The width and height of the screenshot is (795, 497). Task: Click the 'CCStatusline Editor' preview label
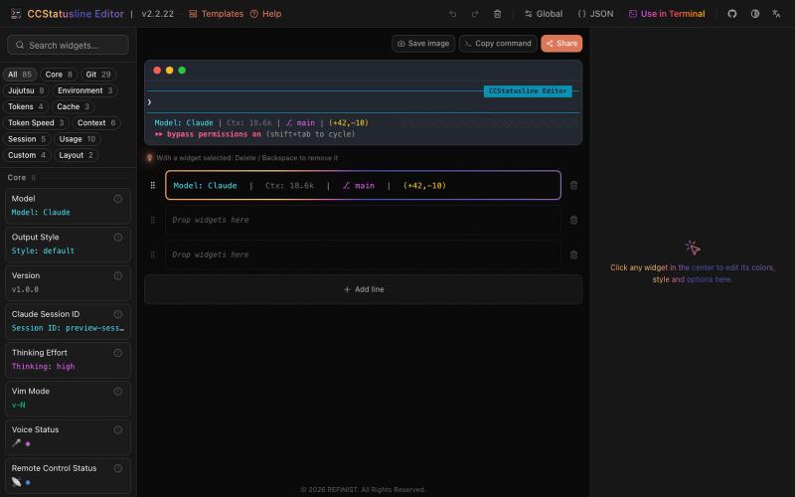(528, 91)
